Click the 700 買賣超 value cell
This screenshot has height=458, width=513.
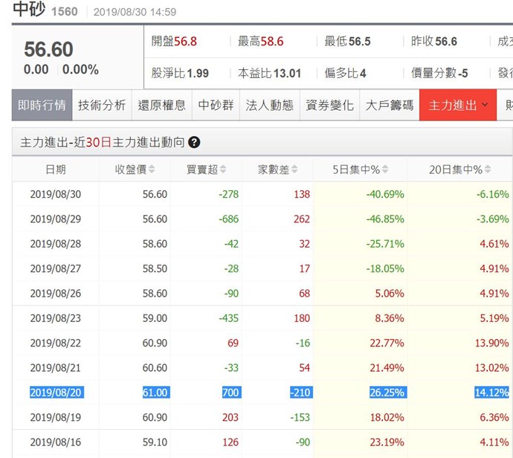[x=230, y=393]
